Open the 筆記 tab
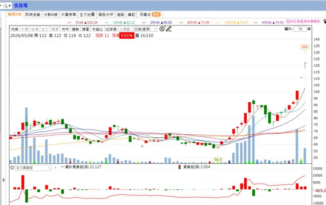 click(131, 14)
